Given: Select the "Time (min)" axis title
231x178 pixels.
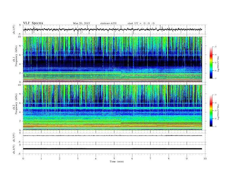Looking at the screenshot, I should 117,161.
